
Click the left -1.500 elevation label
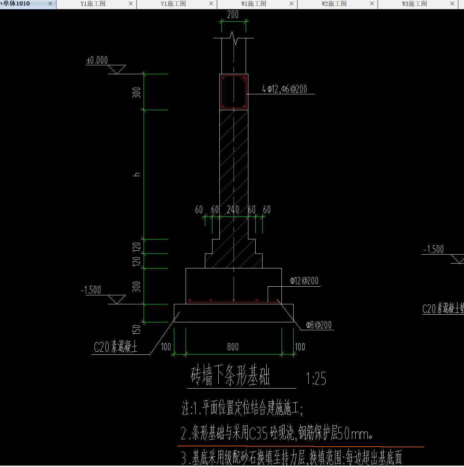tap(91, 290)
